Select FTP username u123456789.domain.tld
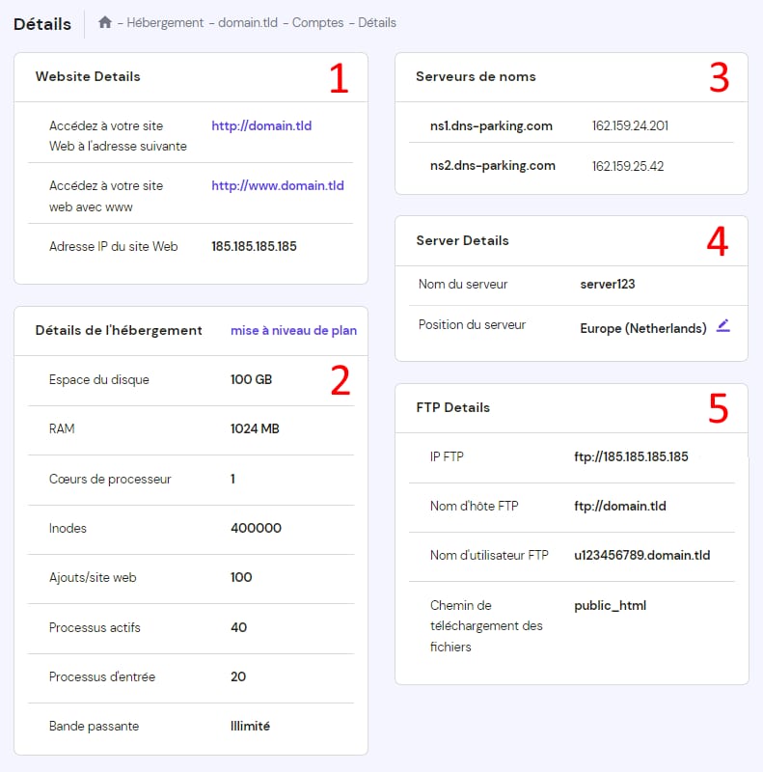Viewport: 763px width, 772px height. [641, 555]
